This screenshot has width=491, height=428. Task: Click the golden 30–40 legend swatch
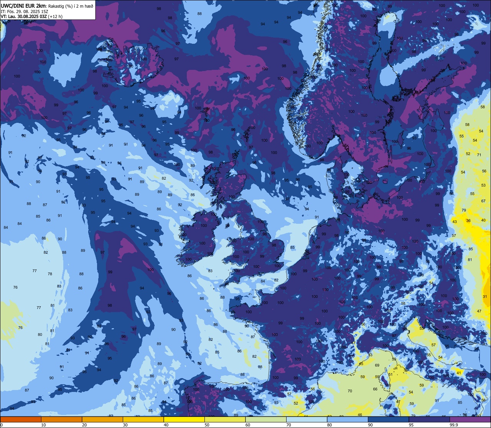pyautogui.click(x=143, y=419)
